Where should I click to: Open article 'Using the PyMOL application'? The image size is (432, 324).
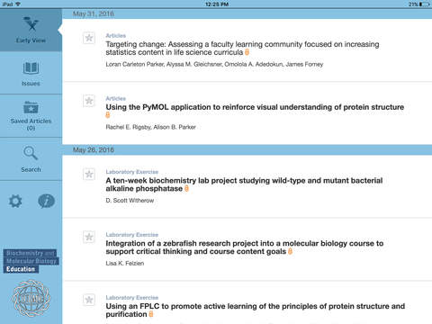pyautogui.click(x=255, y=107)
